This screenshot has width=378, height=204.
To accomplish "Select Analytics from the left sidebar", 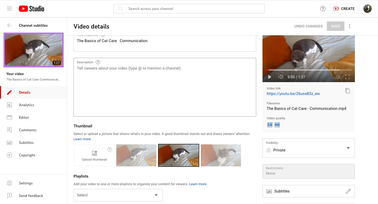I will click(x=27, y=105).
